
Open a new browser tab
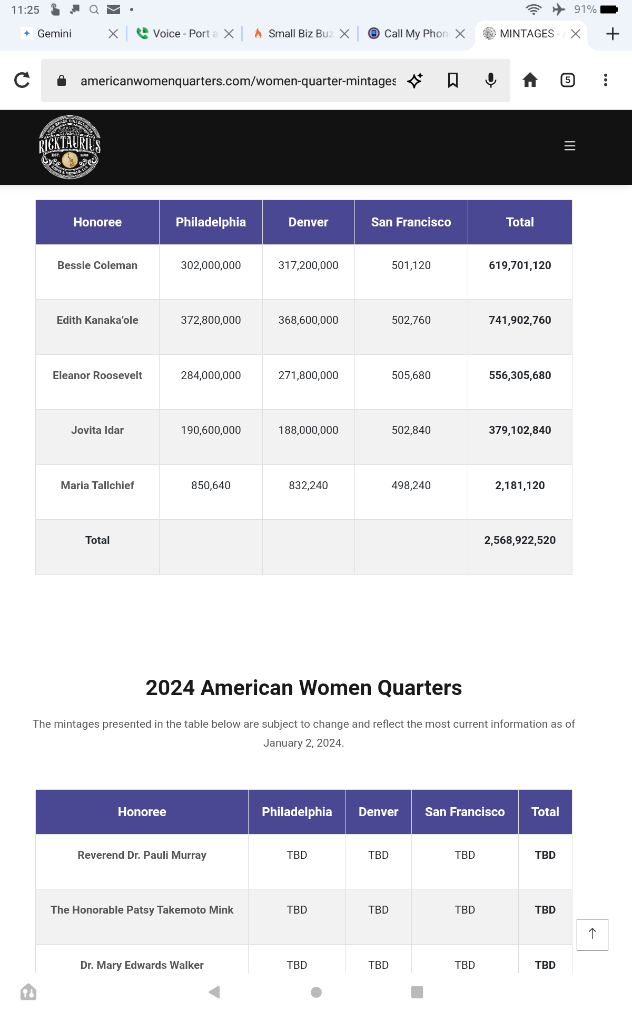pyautogui.click(x=612, y=34)
